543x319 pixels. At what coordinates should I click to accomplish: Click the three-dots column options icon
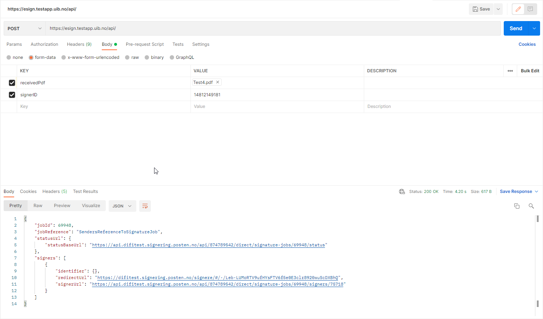point(510,71)
